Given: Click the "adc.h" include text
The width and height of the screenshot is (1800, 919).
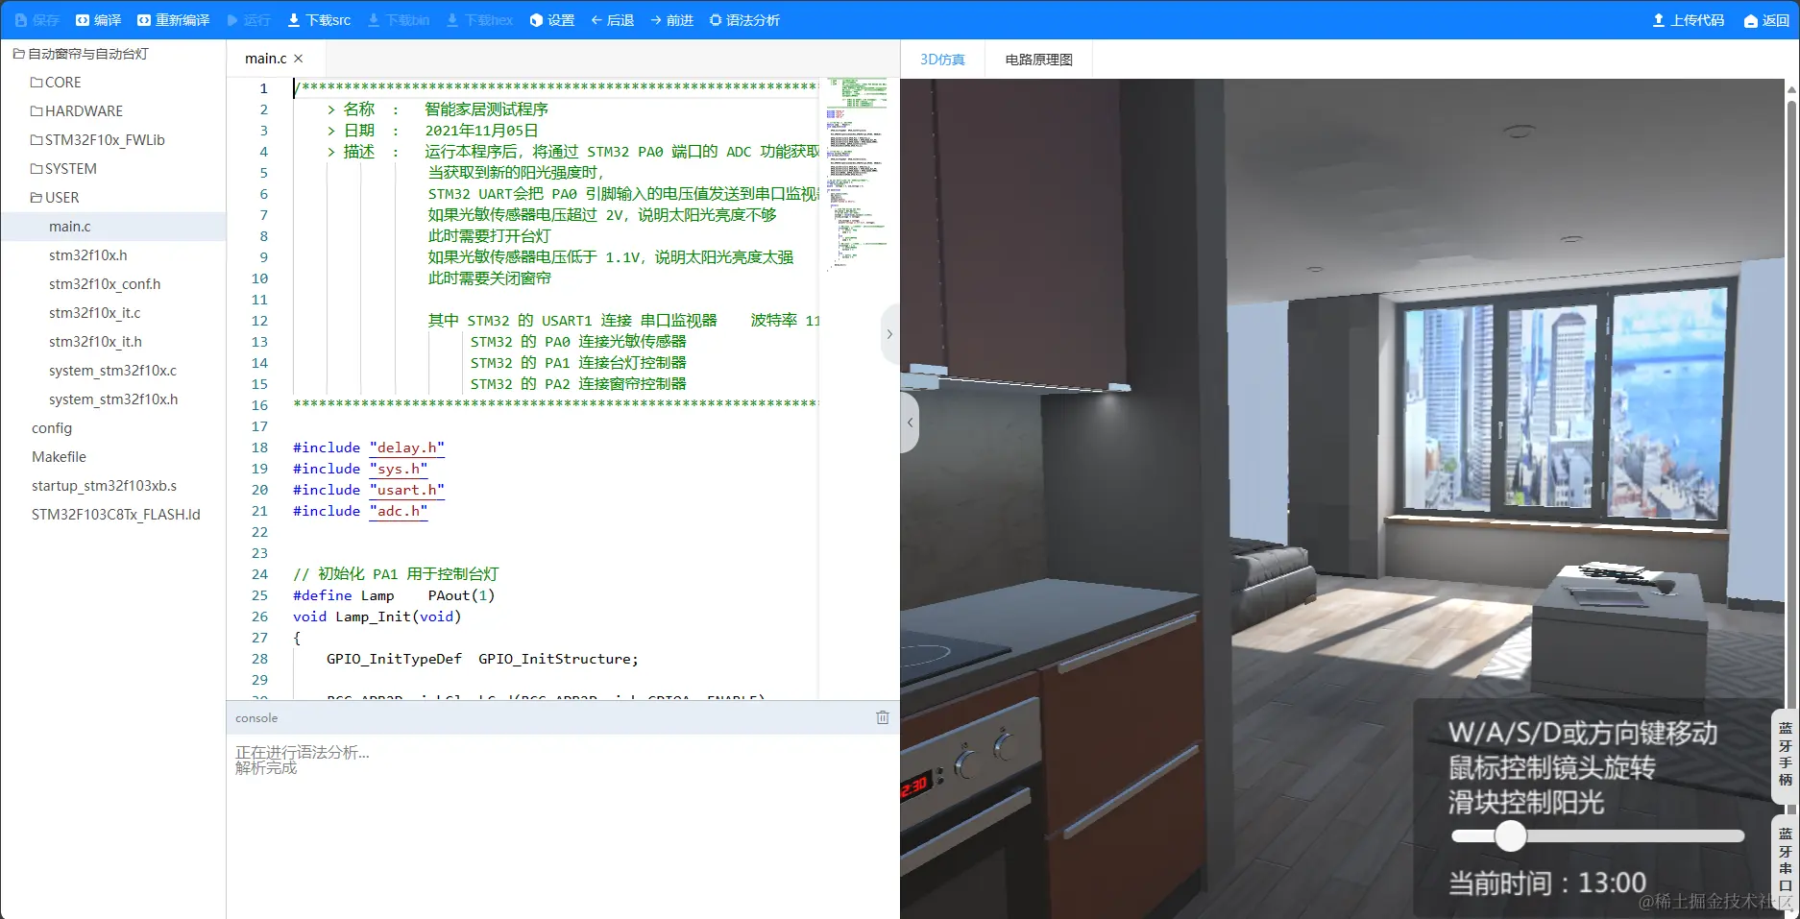Looking at the screenshot, I should coord(399,511).
